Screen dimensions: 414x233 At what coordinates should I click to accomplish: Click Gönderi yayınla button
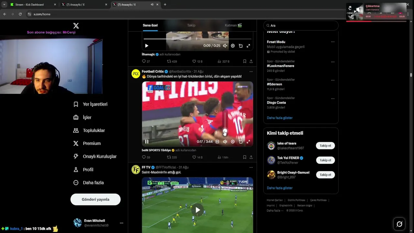pos(95,199)
